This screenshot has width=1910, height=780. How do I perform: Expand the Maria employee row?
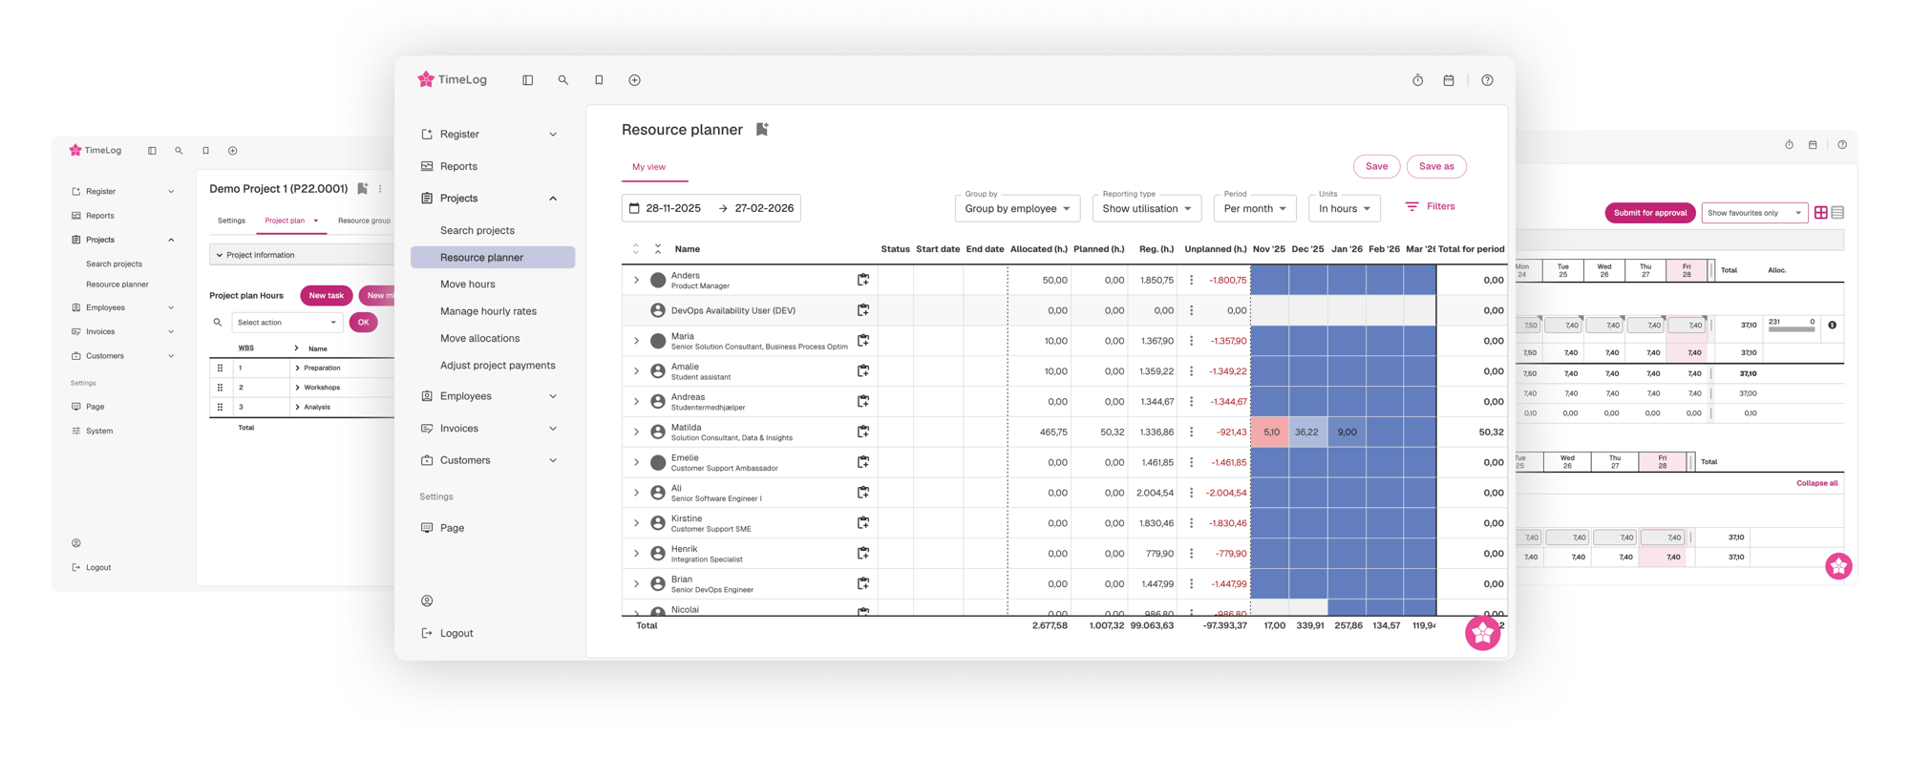pos(636,341)
